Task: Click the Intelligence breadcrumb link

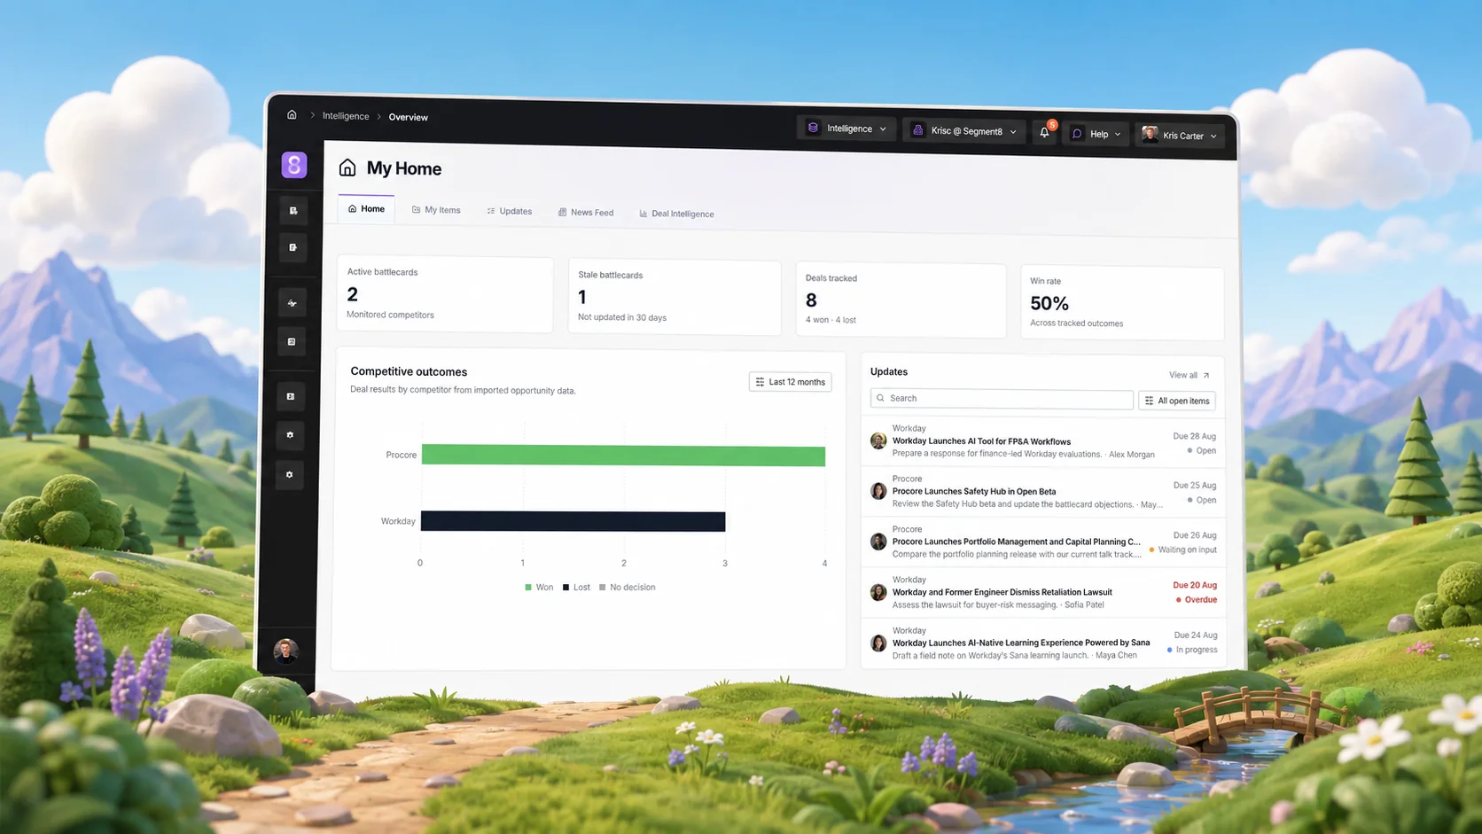Action: [x=346, y=116]
